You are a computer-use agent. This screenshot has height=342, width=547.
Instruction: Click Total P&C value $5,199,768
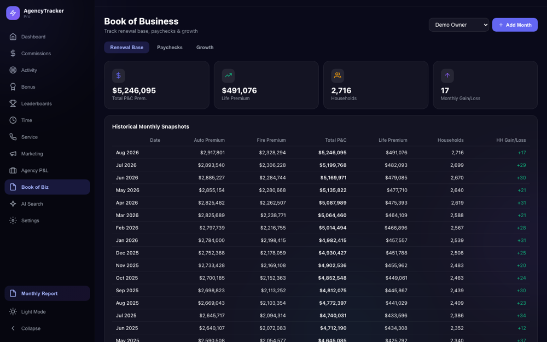(x=333, y=165)
